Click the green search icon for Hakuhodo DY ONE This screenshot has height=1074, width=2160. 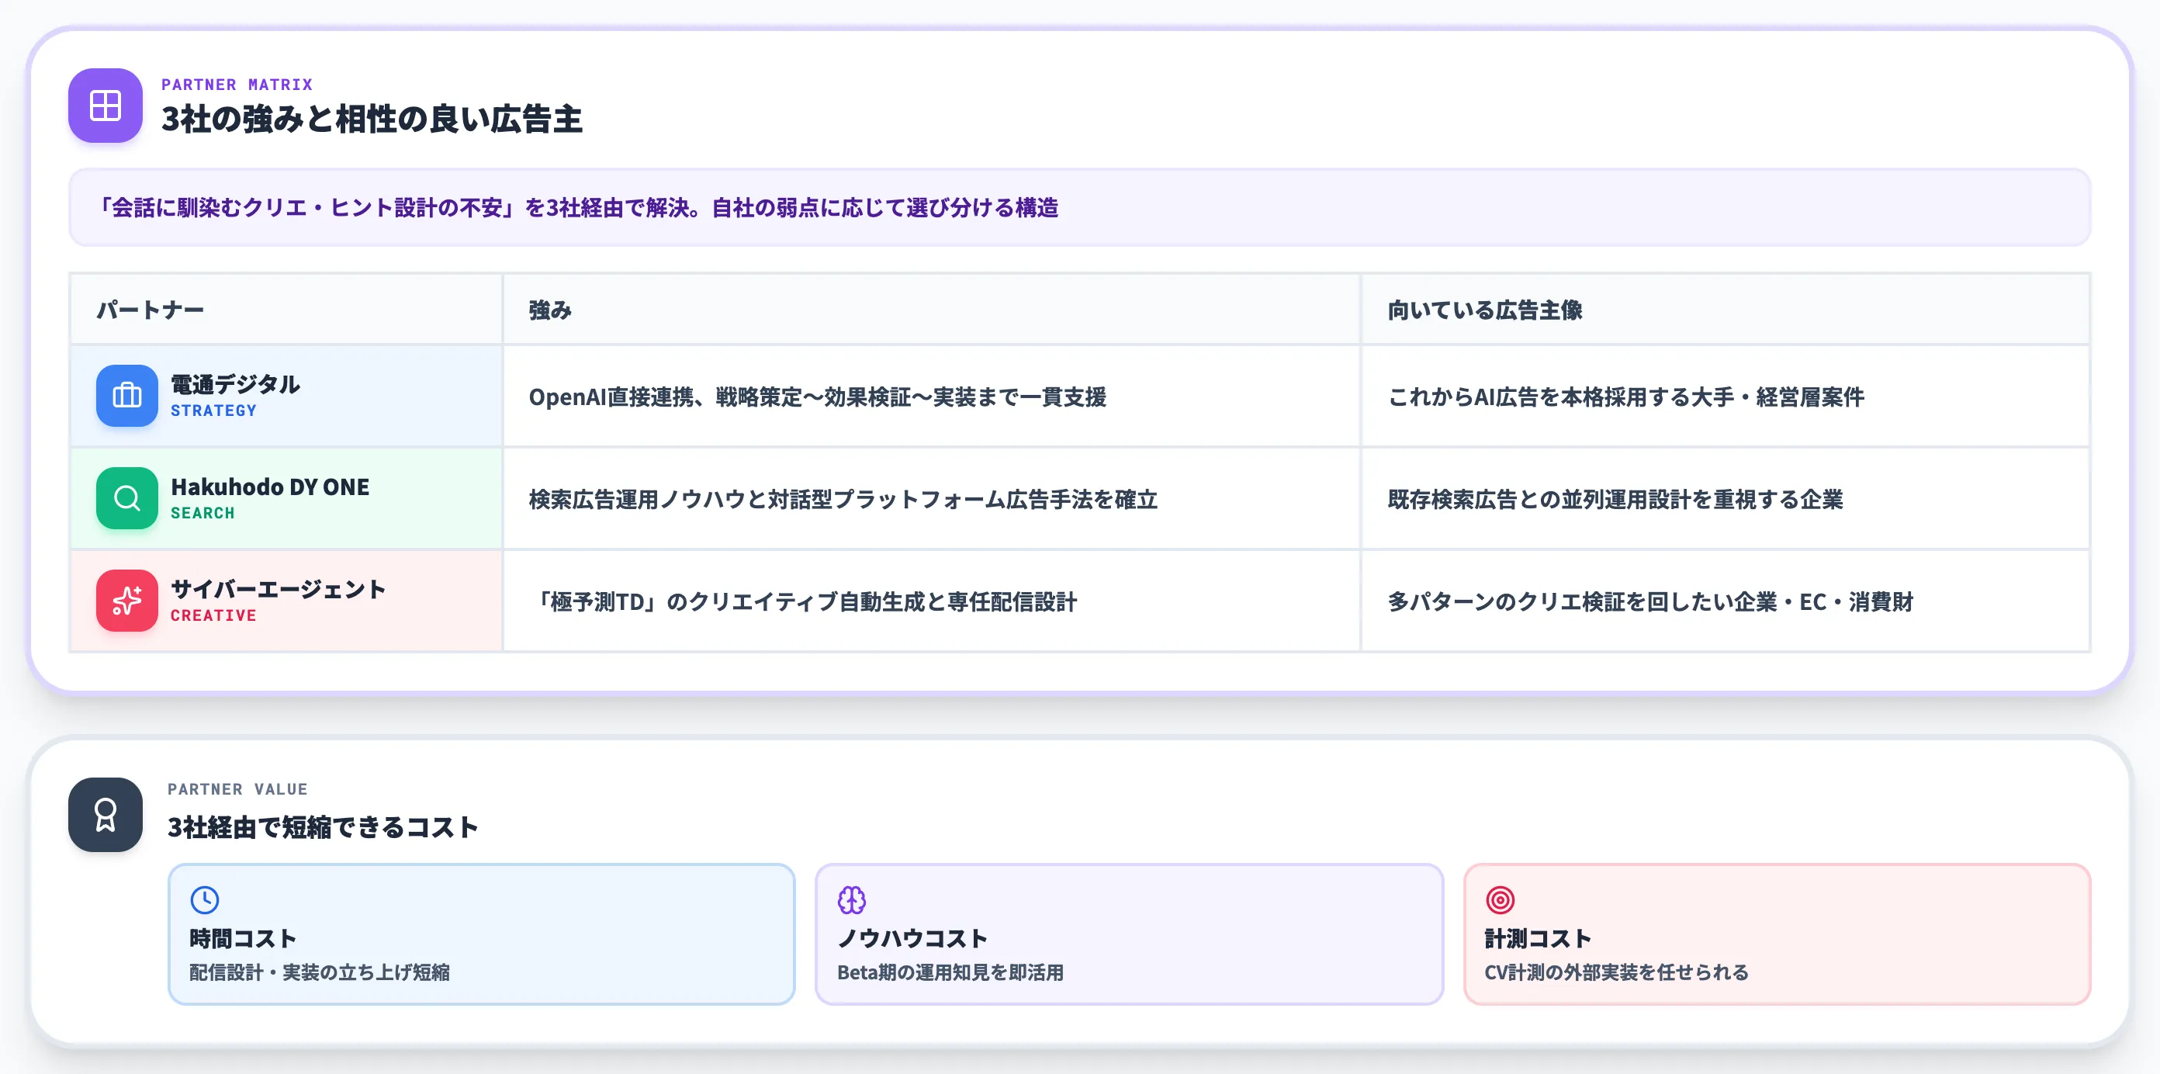coord(126,498)
